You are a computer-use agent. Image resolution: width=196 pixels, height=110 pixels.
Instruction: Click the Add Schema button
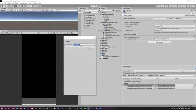pyautogui.click(x=160, y=42)
